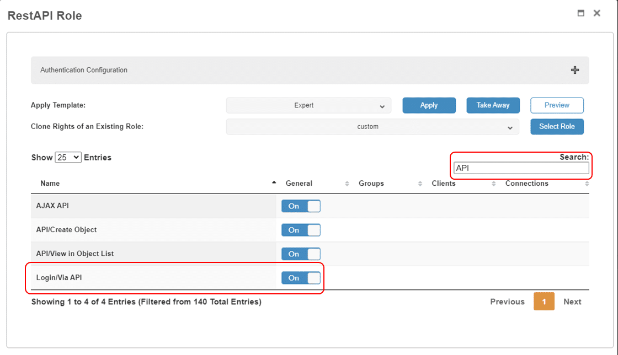618x355 pixels.
Task: Expand Authentication Configuration with the plus icon
Action: (x=574, y=70)
